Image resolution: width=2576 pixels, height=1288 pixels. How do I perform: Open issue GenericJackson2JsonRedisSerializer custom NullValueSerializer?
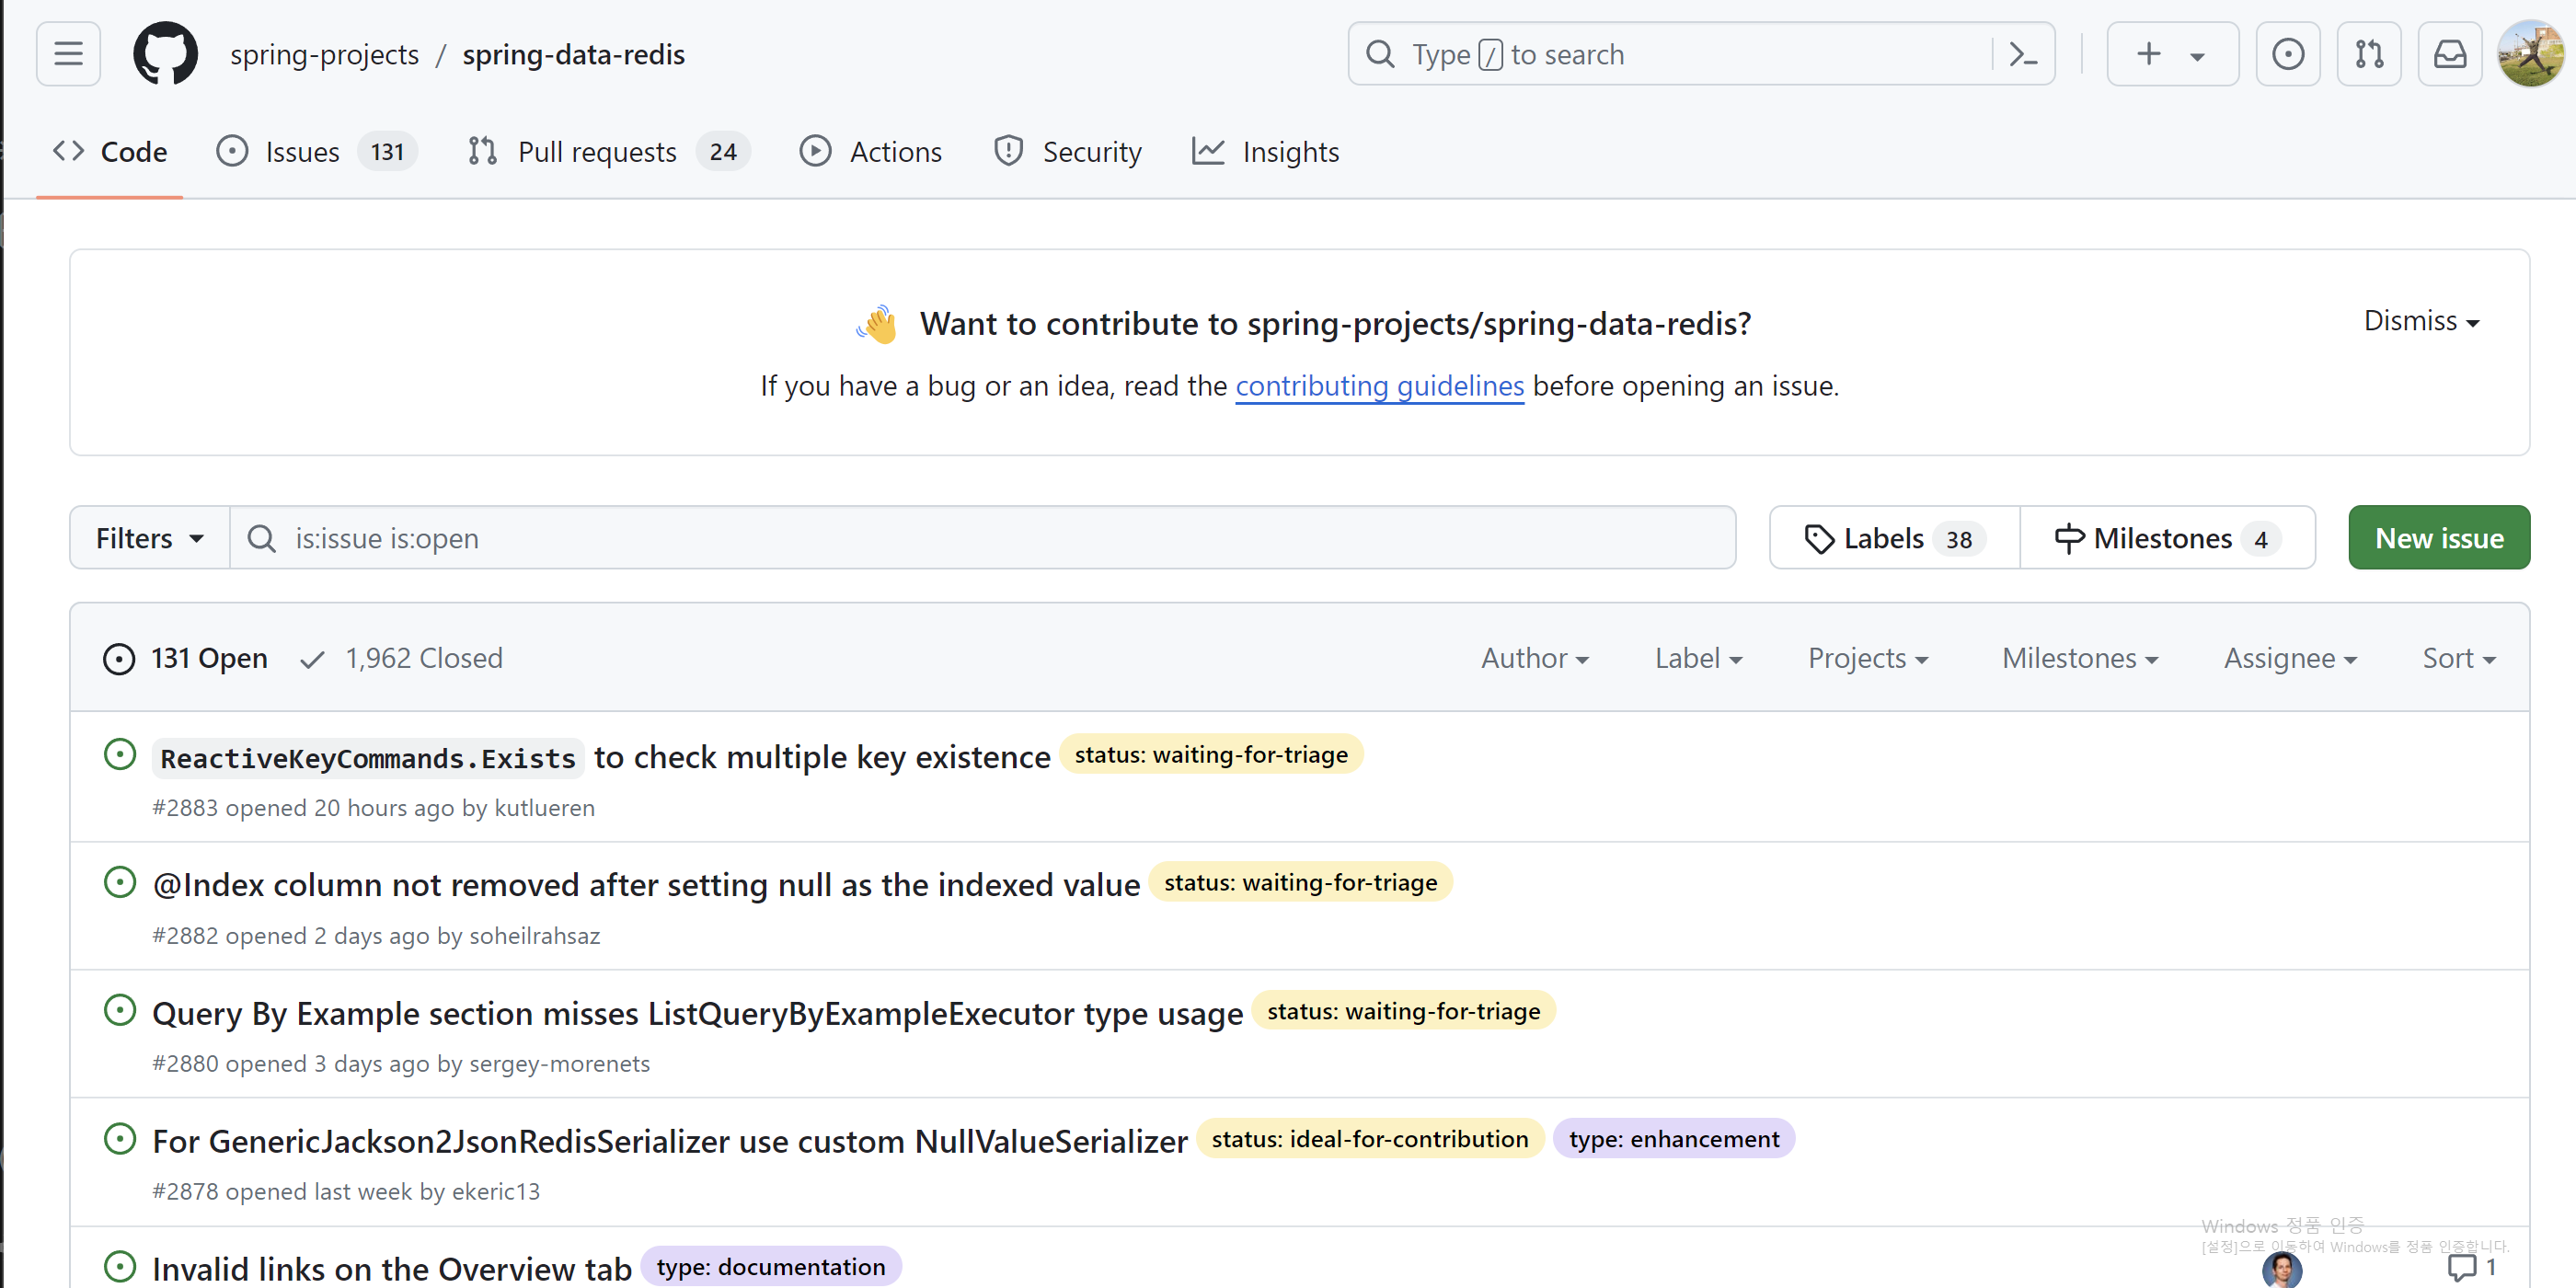click(669, 1141)
